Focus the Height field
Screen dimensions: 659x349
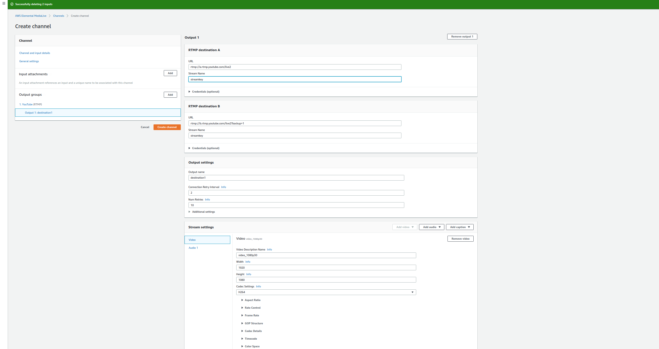click(x=326, y=280)
